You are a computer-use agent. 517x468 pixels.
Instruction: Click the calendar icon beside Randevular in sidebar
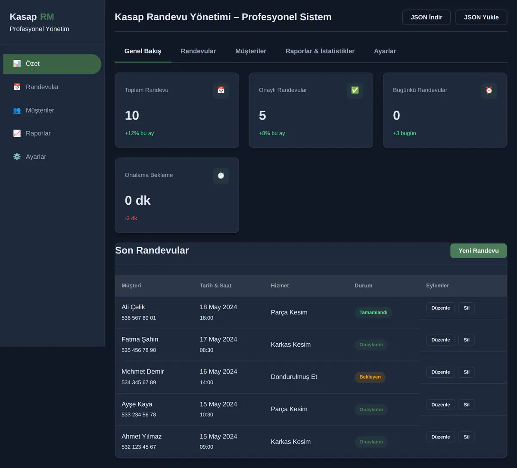(x=17, y=87)
